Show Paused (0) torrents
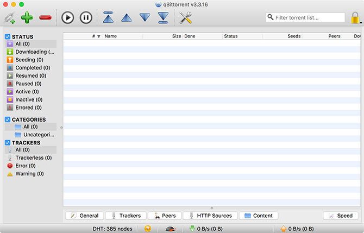 tap(30, 84)
